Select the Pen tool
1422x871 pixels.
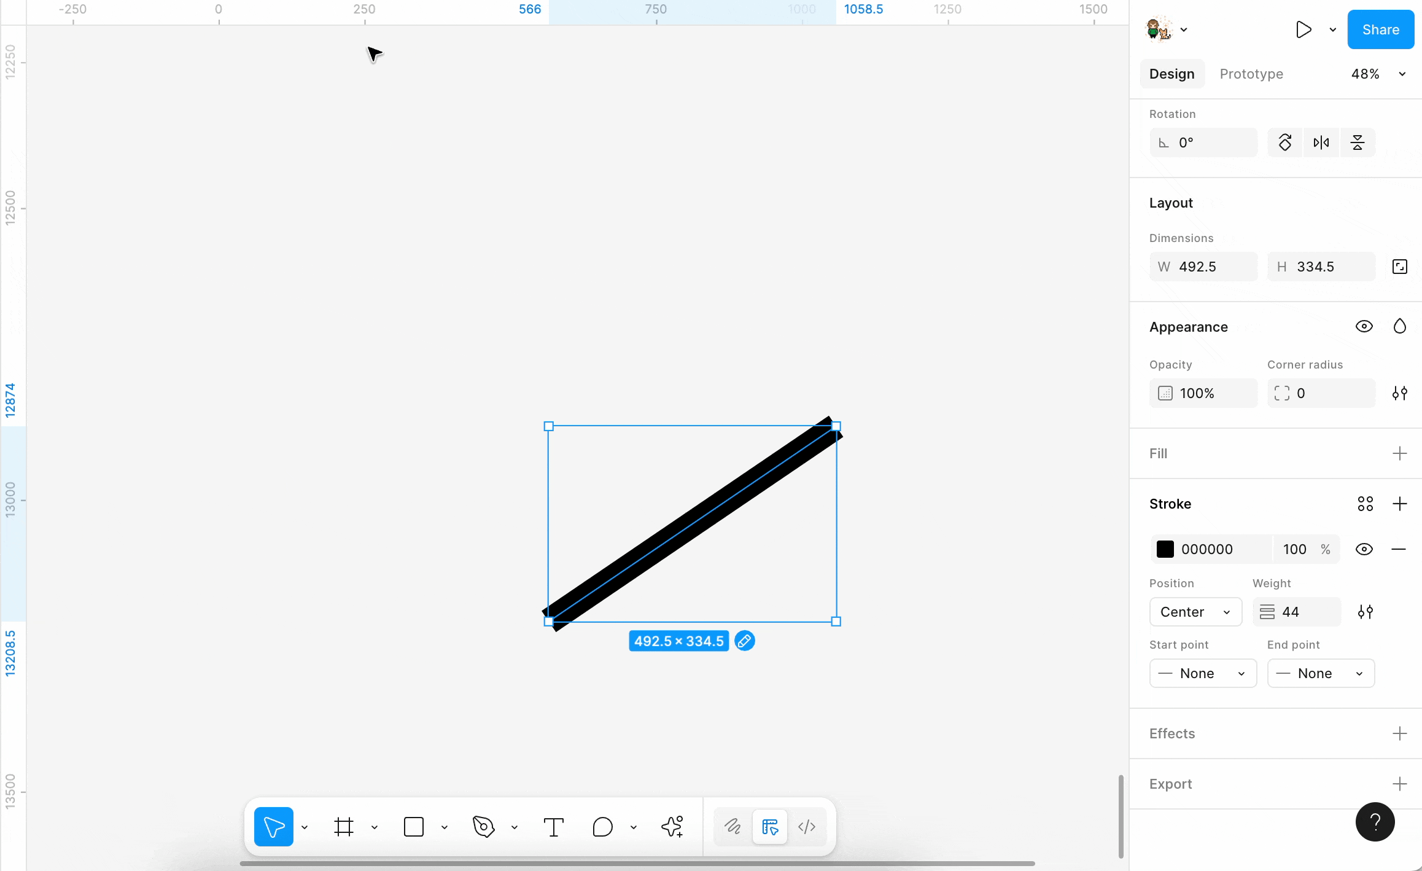(483, 827)
